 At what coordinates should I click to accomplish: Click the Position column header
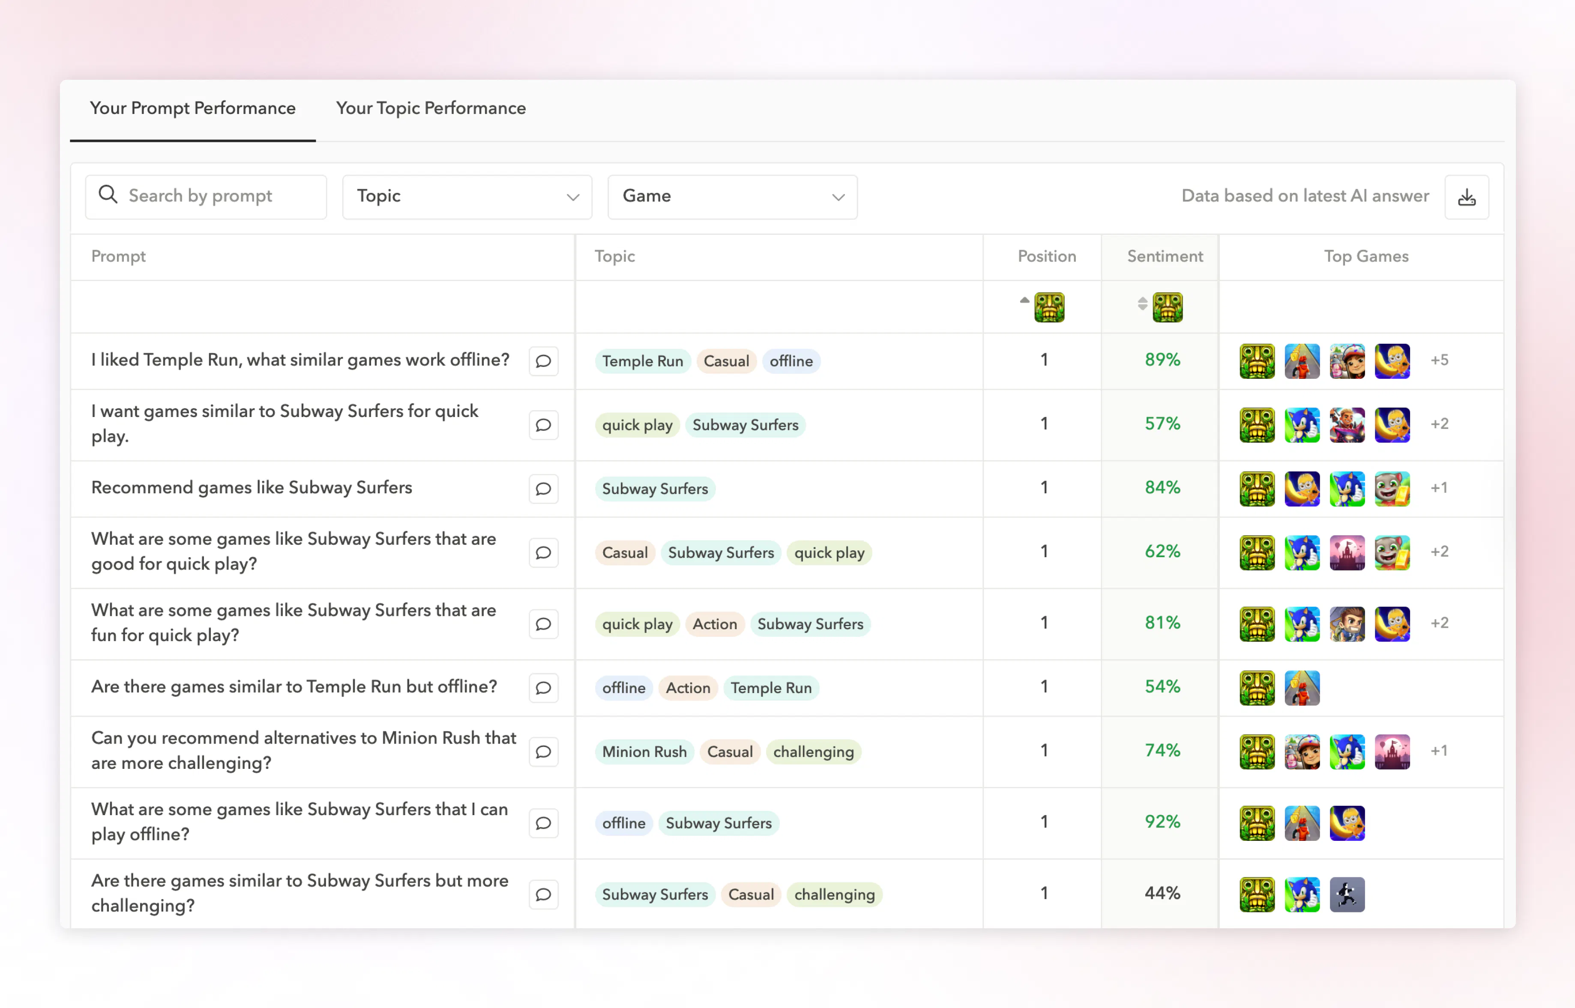click(1046, 256)
